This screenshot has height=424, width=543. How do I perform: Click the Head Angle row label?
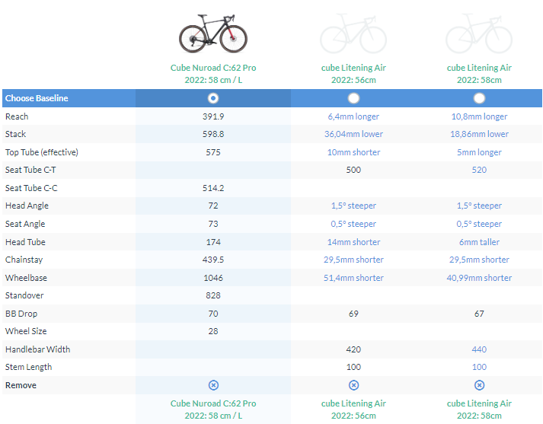pos(27,206)
